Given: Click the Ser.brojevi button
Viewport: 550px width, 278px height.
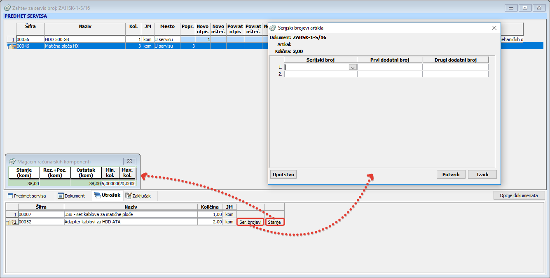Looking at the screenshot, I should (250, 222).
